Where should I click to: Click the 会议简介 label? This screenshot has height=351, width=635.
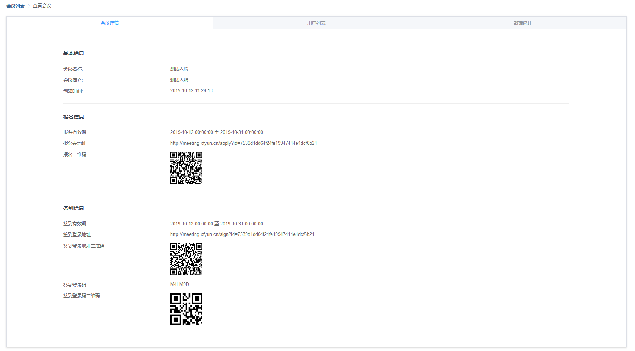click(73, 80)
